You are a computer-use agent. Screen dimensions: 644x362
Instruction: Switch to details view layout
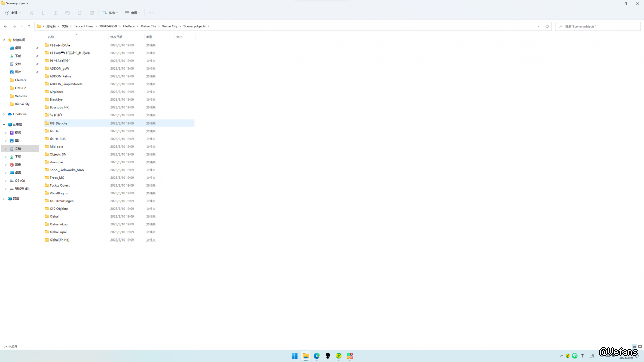click(635, 347)
